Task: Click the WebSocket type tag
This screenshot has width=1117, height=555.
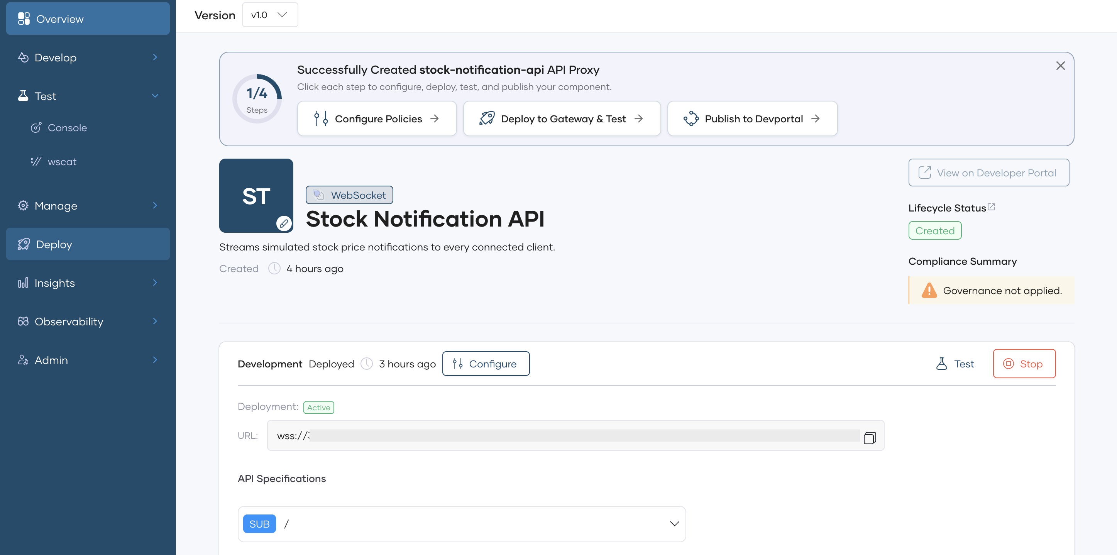Action: point(349,195)
